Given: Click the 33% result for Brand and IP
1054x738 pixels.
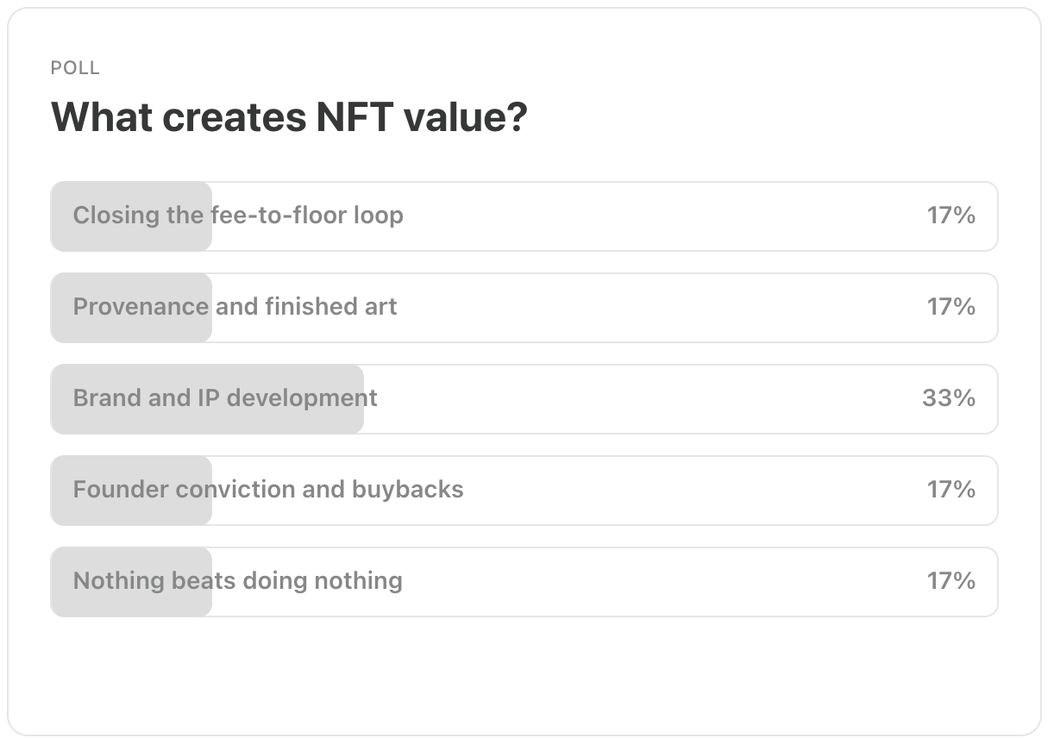Looking at the screenshot, I should click(x=949, y=398).
